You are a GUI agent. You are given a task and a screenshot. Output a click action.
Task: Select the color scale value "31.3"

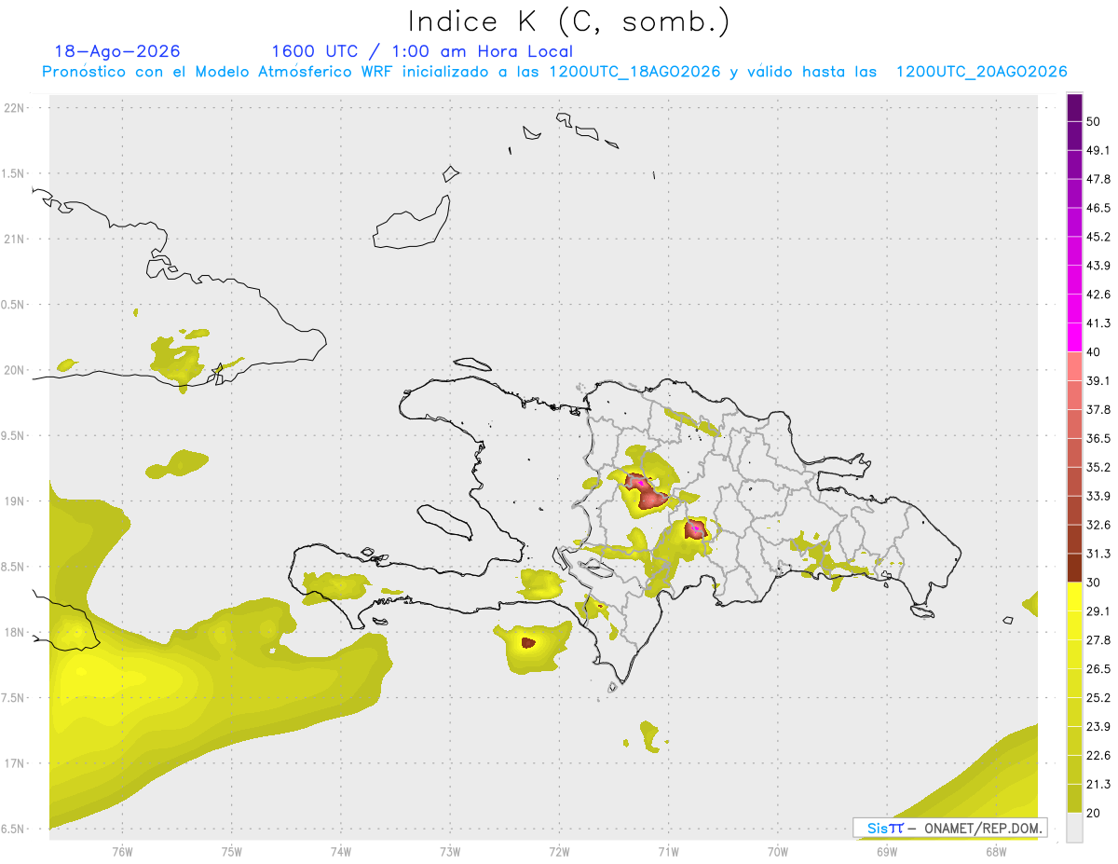(x=1098, y=554)
